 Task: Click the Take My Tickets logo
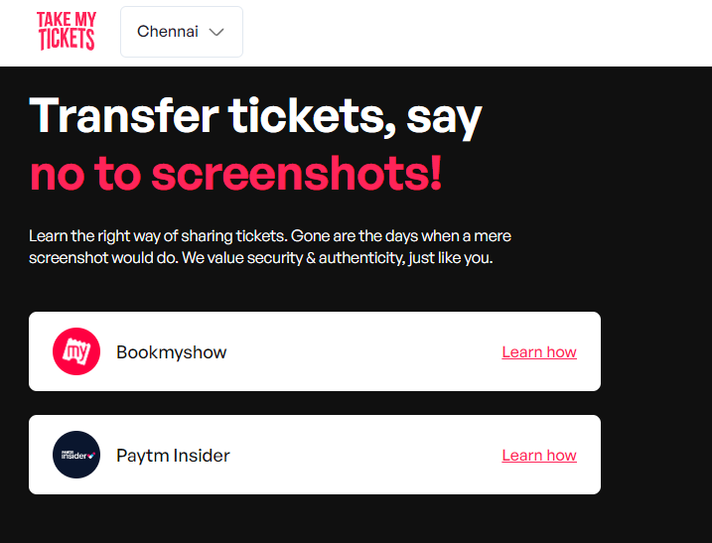coord(66,31)
